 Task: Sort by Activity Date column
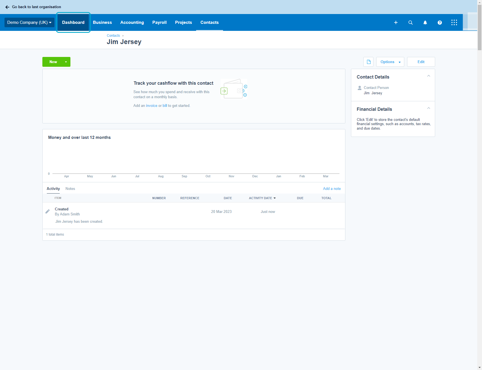click(262, 198)
